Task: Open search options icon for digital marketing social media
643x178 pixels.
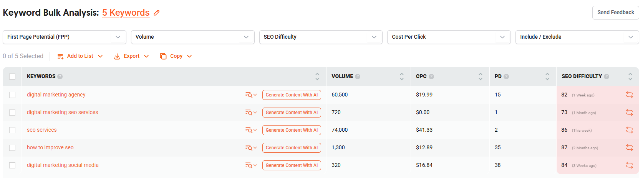Action: tap(251, 165)
